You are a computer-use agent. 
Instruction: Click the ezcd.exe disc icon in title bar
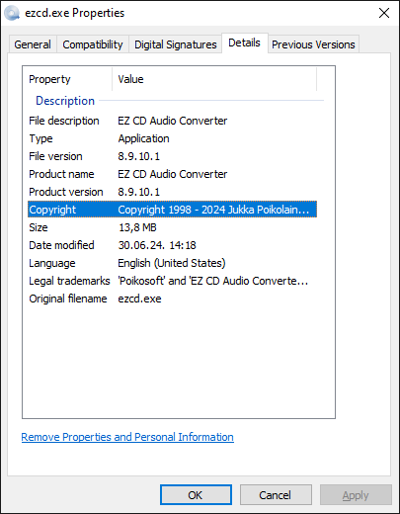coord(12,13)
